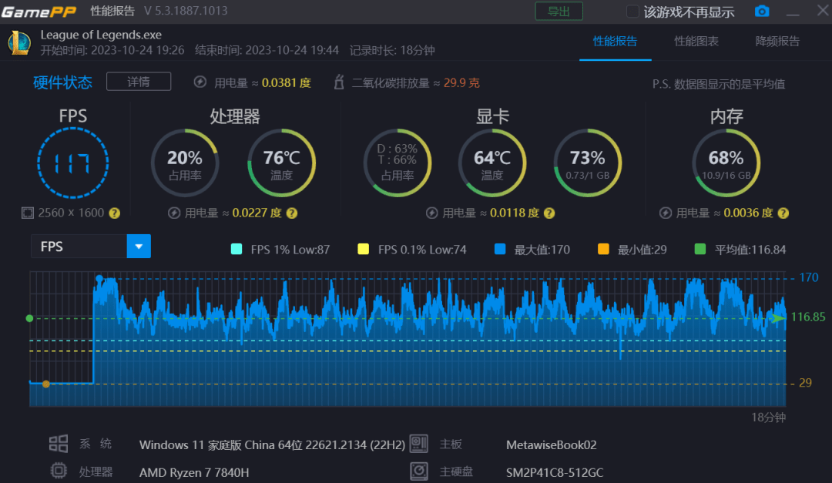Image resolution: width=832 pixels, height=483 pixels.
Task: Click the CPU 20% usage gauge
Action: tap(185, 163)
